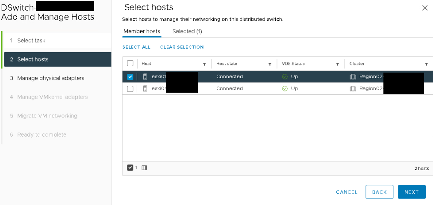Screen dimensions: 433x205
Task: Uncheck the esxi01 host checkbox
Action: pyautogui.click(x=130, y=77)
